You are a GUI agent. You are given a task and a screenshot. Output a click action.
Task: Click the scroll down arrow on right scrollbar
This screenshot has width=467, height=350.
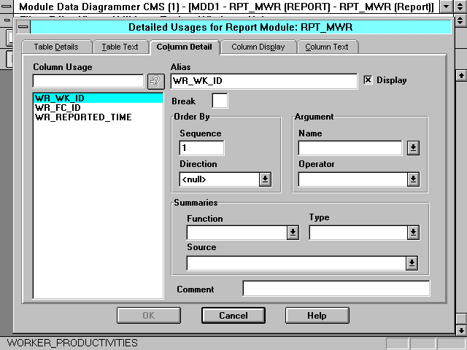460,330
